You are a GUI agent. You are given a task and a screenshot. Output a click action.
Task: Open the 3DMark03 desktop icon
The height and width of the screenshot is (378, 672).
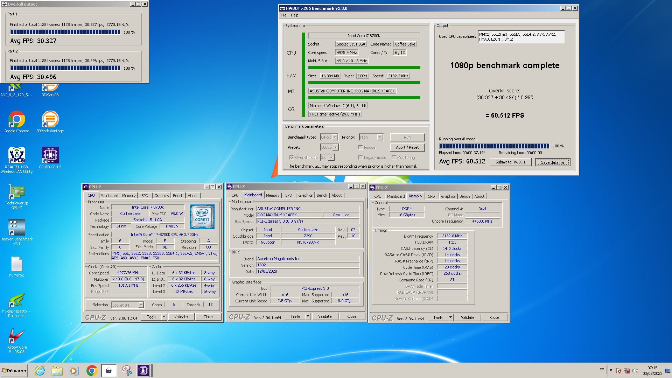(50, 90)
